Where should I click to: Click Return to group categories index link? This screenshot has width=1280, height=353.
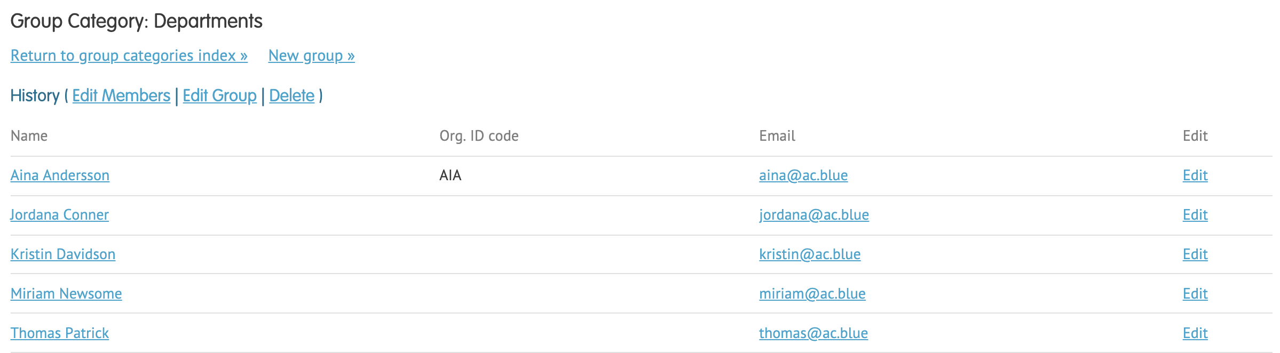click(x=129, y=55)
